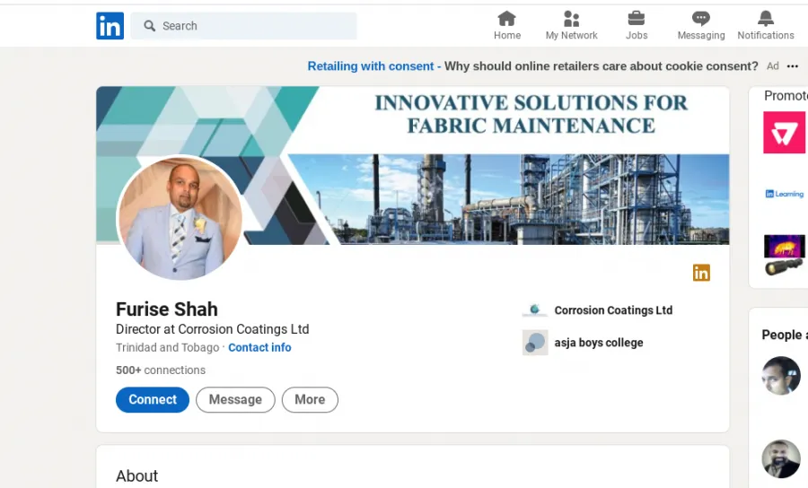
Task: Select 'Director at Corrosion Coatings Ltd' headline
Action: click(212, 329)
